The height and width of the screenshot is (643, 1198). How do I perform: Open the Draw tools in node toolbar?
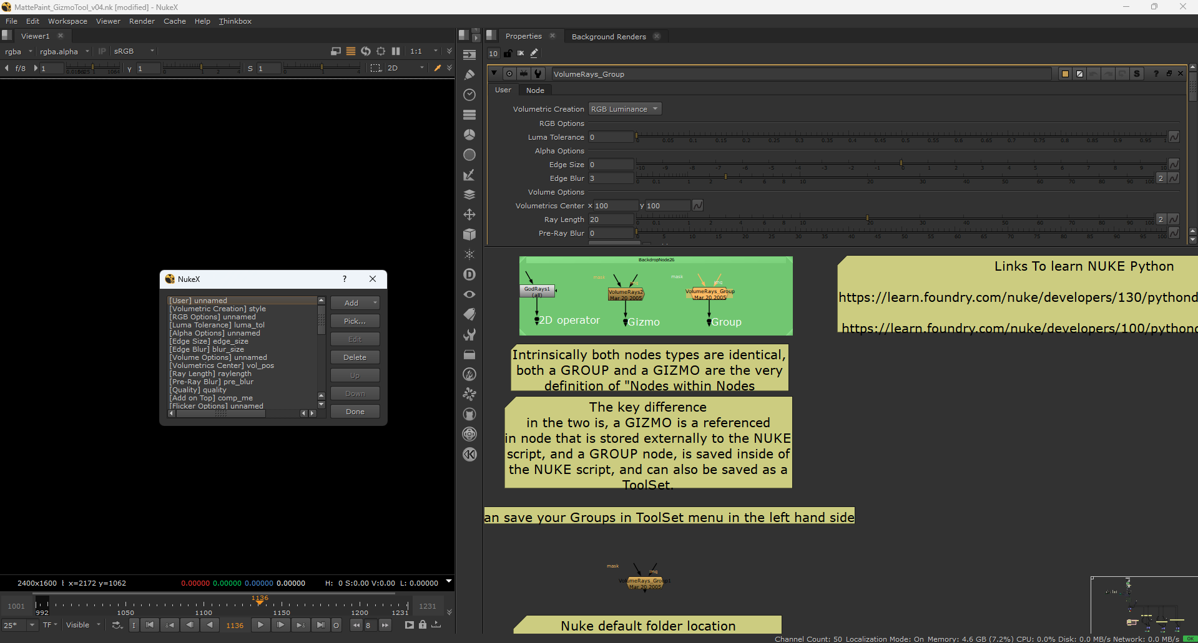pos(469,75)
